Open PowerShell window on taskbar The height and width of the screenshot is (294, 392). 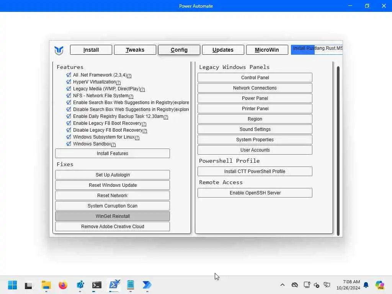(114, 285)
